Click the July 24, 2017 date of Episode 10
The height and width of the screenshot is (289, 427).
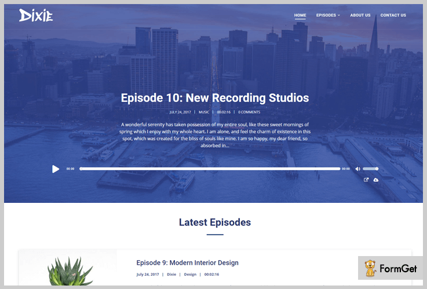pyautogui.click(x=180, y=112)
